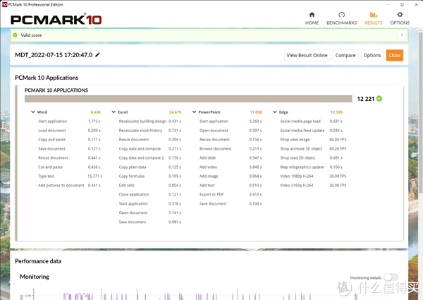Click Recalculate stock history row
Screen dimensions: 423x300
(150, 131)
